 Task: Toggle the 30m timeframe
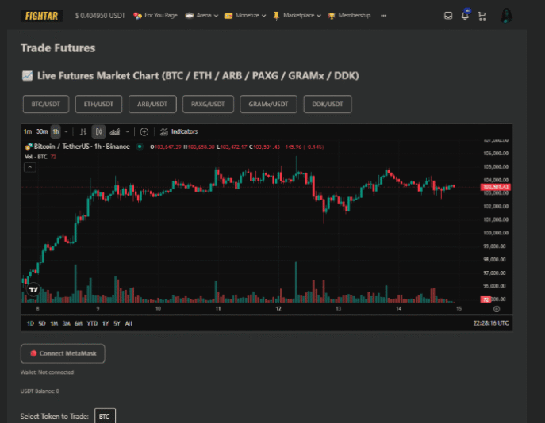[x=42, y=131]
